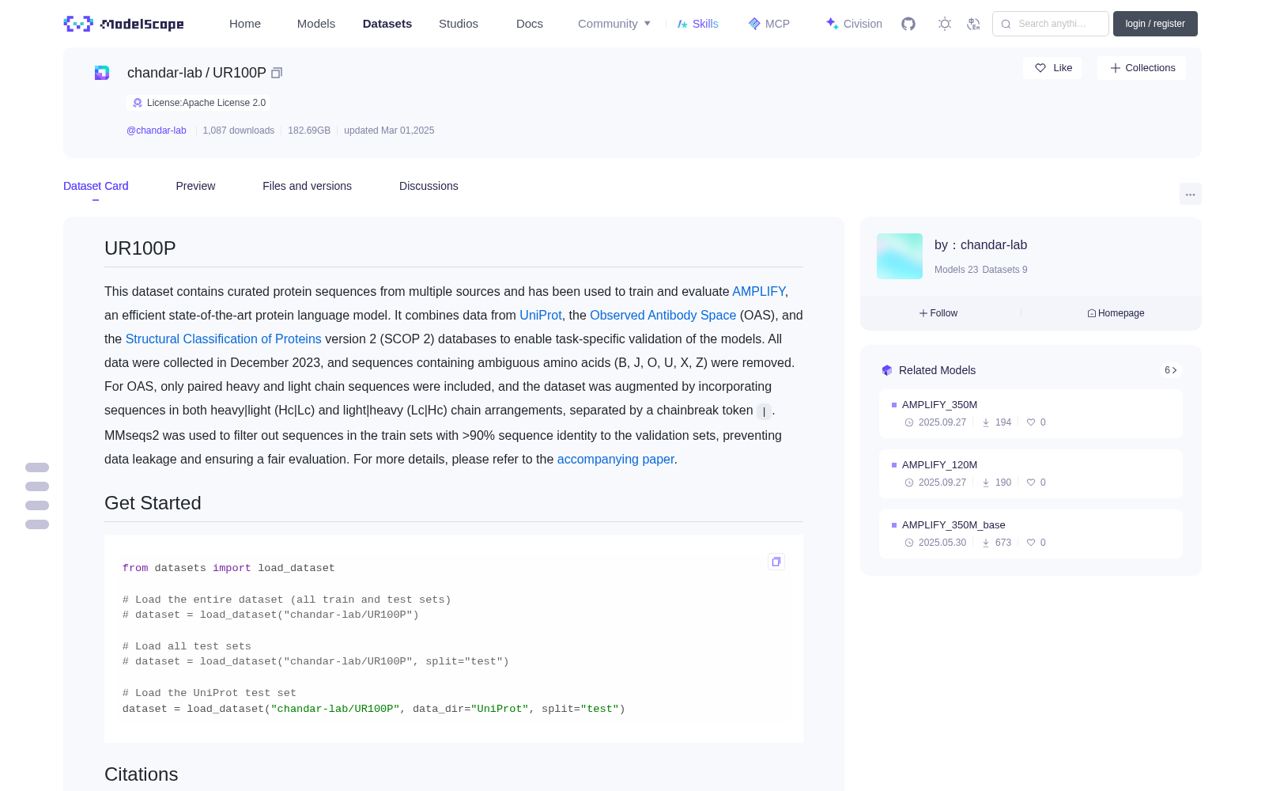Switch language with the translate icon
Viewport: 1265px width, 791px height.
coord(973,24)
